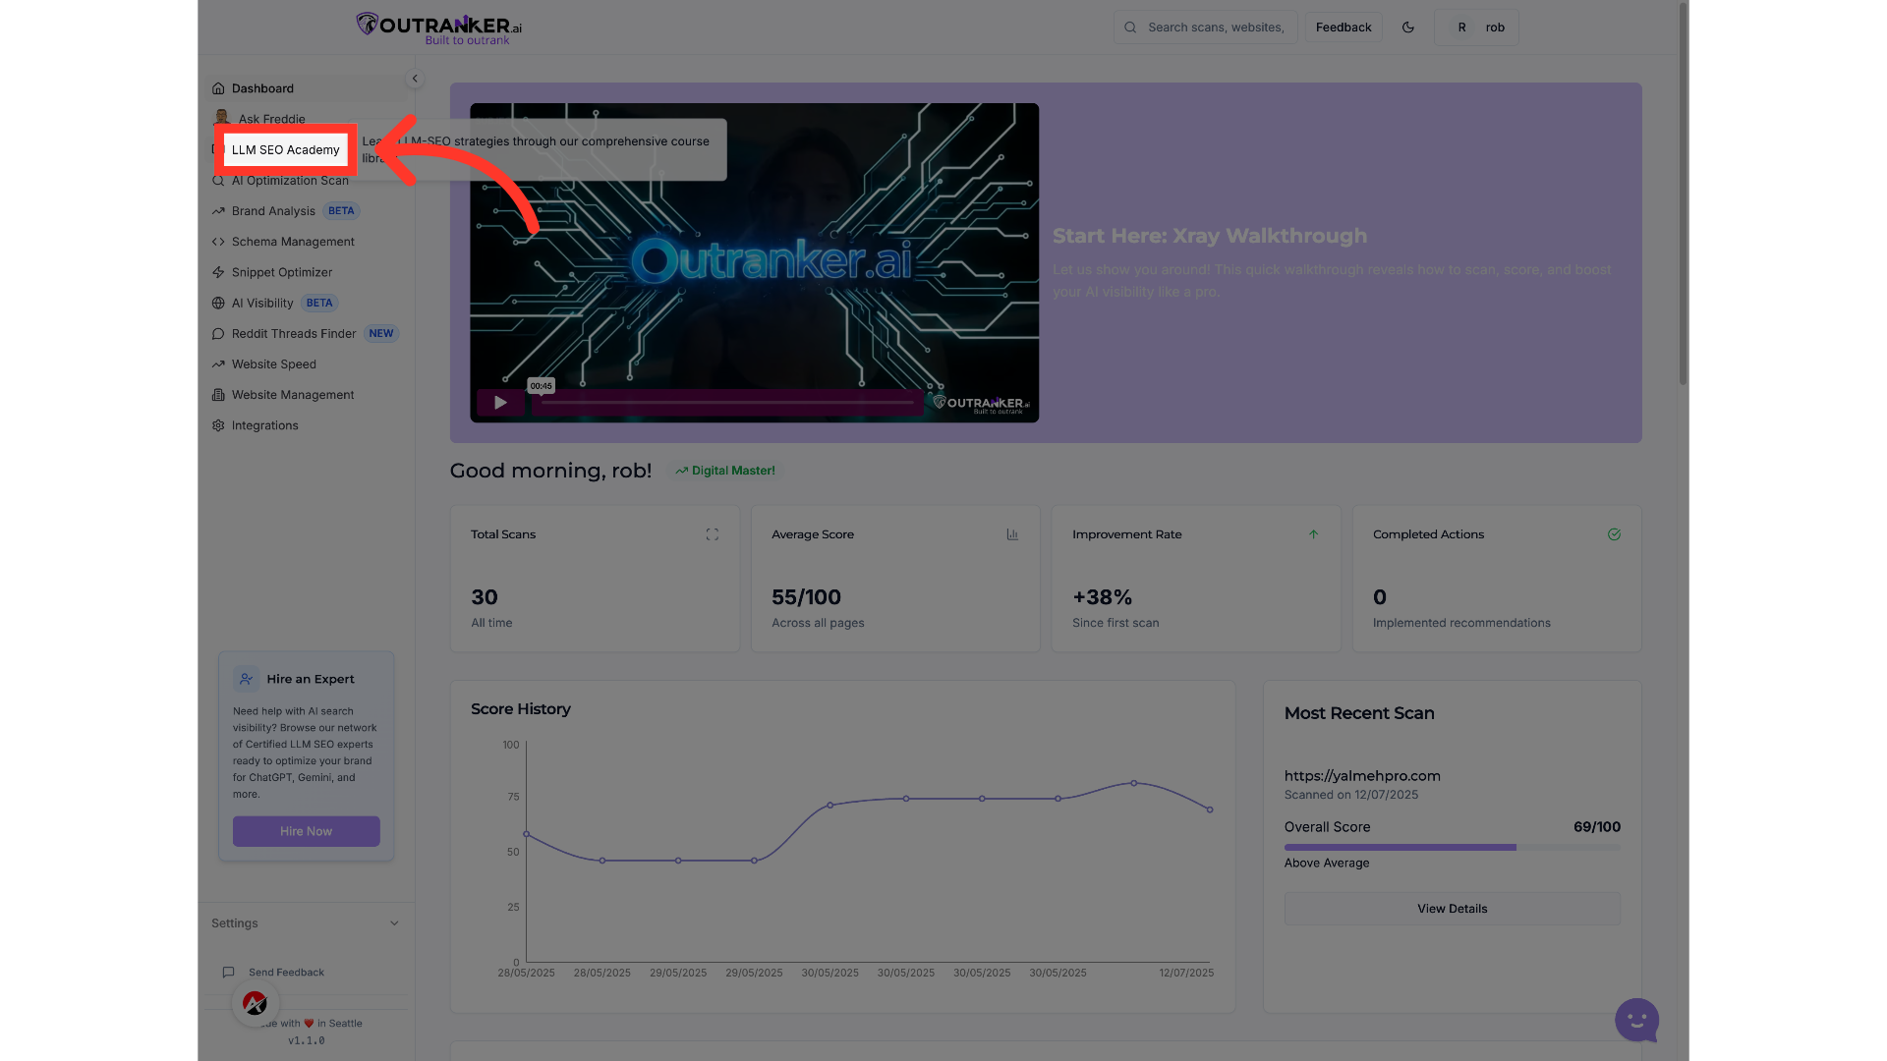Screen dimensions: 1887x1061
Task: Click Reddit Threads Finder chat icon
Action: click(x=218, y=334)
